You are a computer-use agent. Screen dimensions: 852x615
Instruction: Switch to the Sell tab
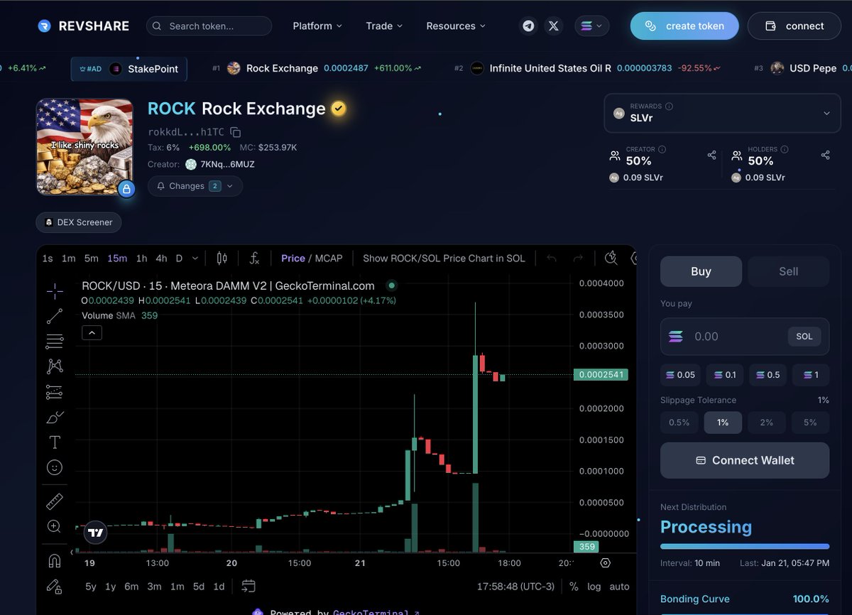tap(789, 271)
